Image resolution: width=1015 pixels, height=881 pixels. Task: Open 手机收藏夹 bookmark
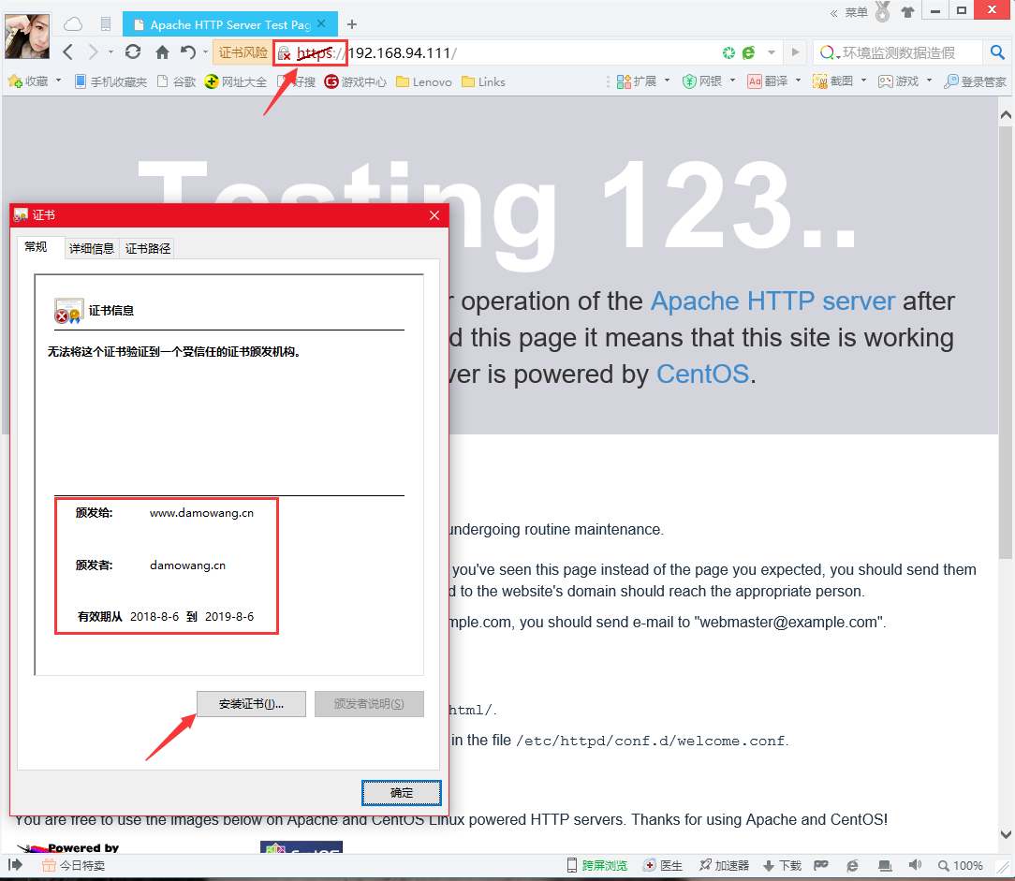[110, 81]
